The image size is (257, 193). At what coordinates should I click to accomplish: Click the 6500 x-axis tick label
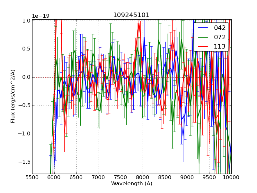pos(76,177)
